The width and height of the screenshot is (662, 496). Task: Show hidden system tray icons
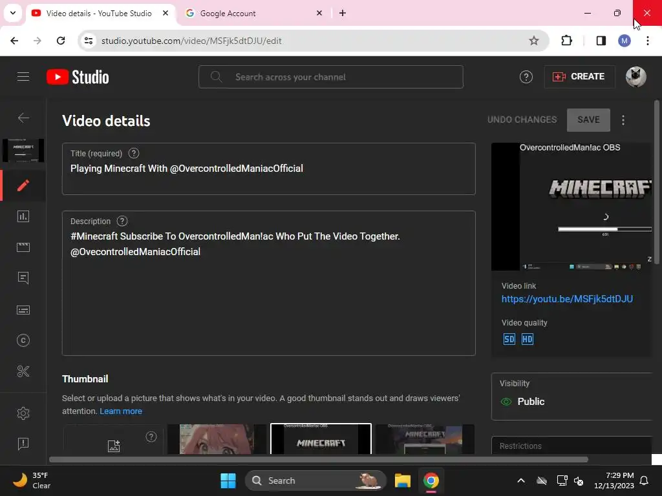(x=521, y=480)
